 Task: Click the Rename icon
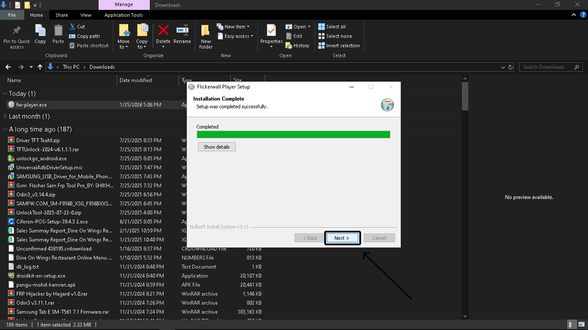click(183, 30)
